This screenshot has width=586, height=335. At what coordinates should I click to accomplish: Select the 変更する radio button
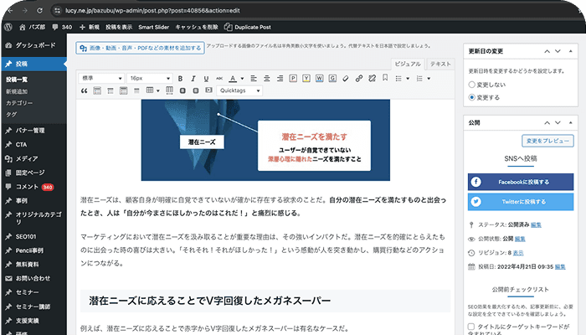[x=472, y=97]
